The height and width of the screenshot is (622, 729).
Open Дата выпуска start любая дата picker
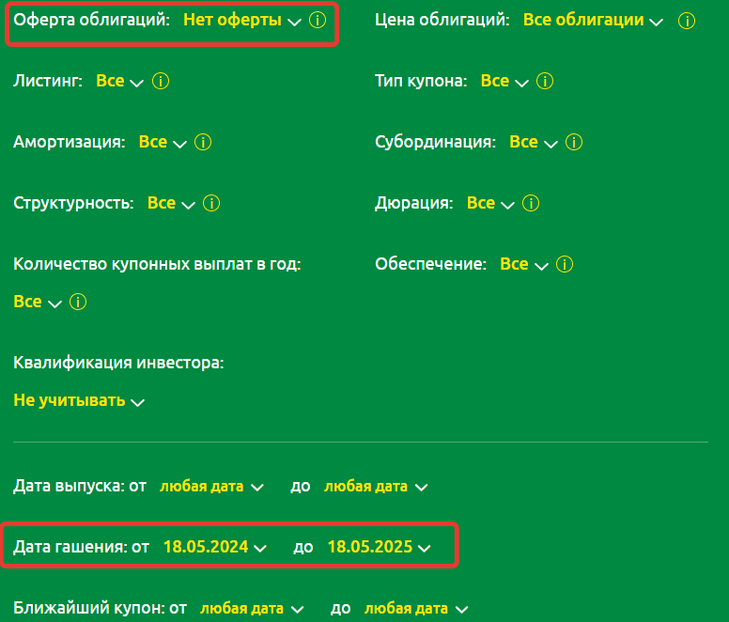click(210, 487)
